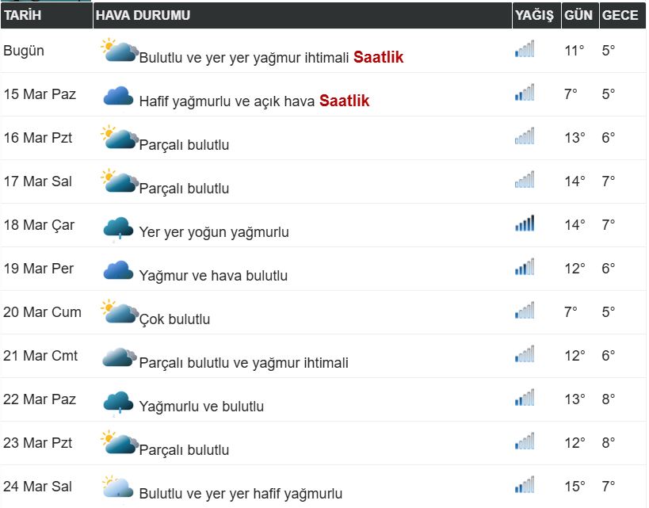Click the 15° daytime temperature for 24 Mar Sal
Viewport: 649px width, 508px height.
pyautogui.click(x=575, y=486)
